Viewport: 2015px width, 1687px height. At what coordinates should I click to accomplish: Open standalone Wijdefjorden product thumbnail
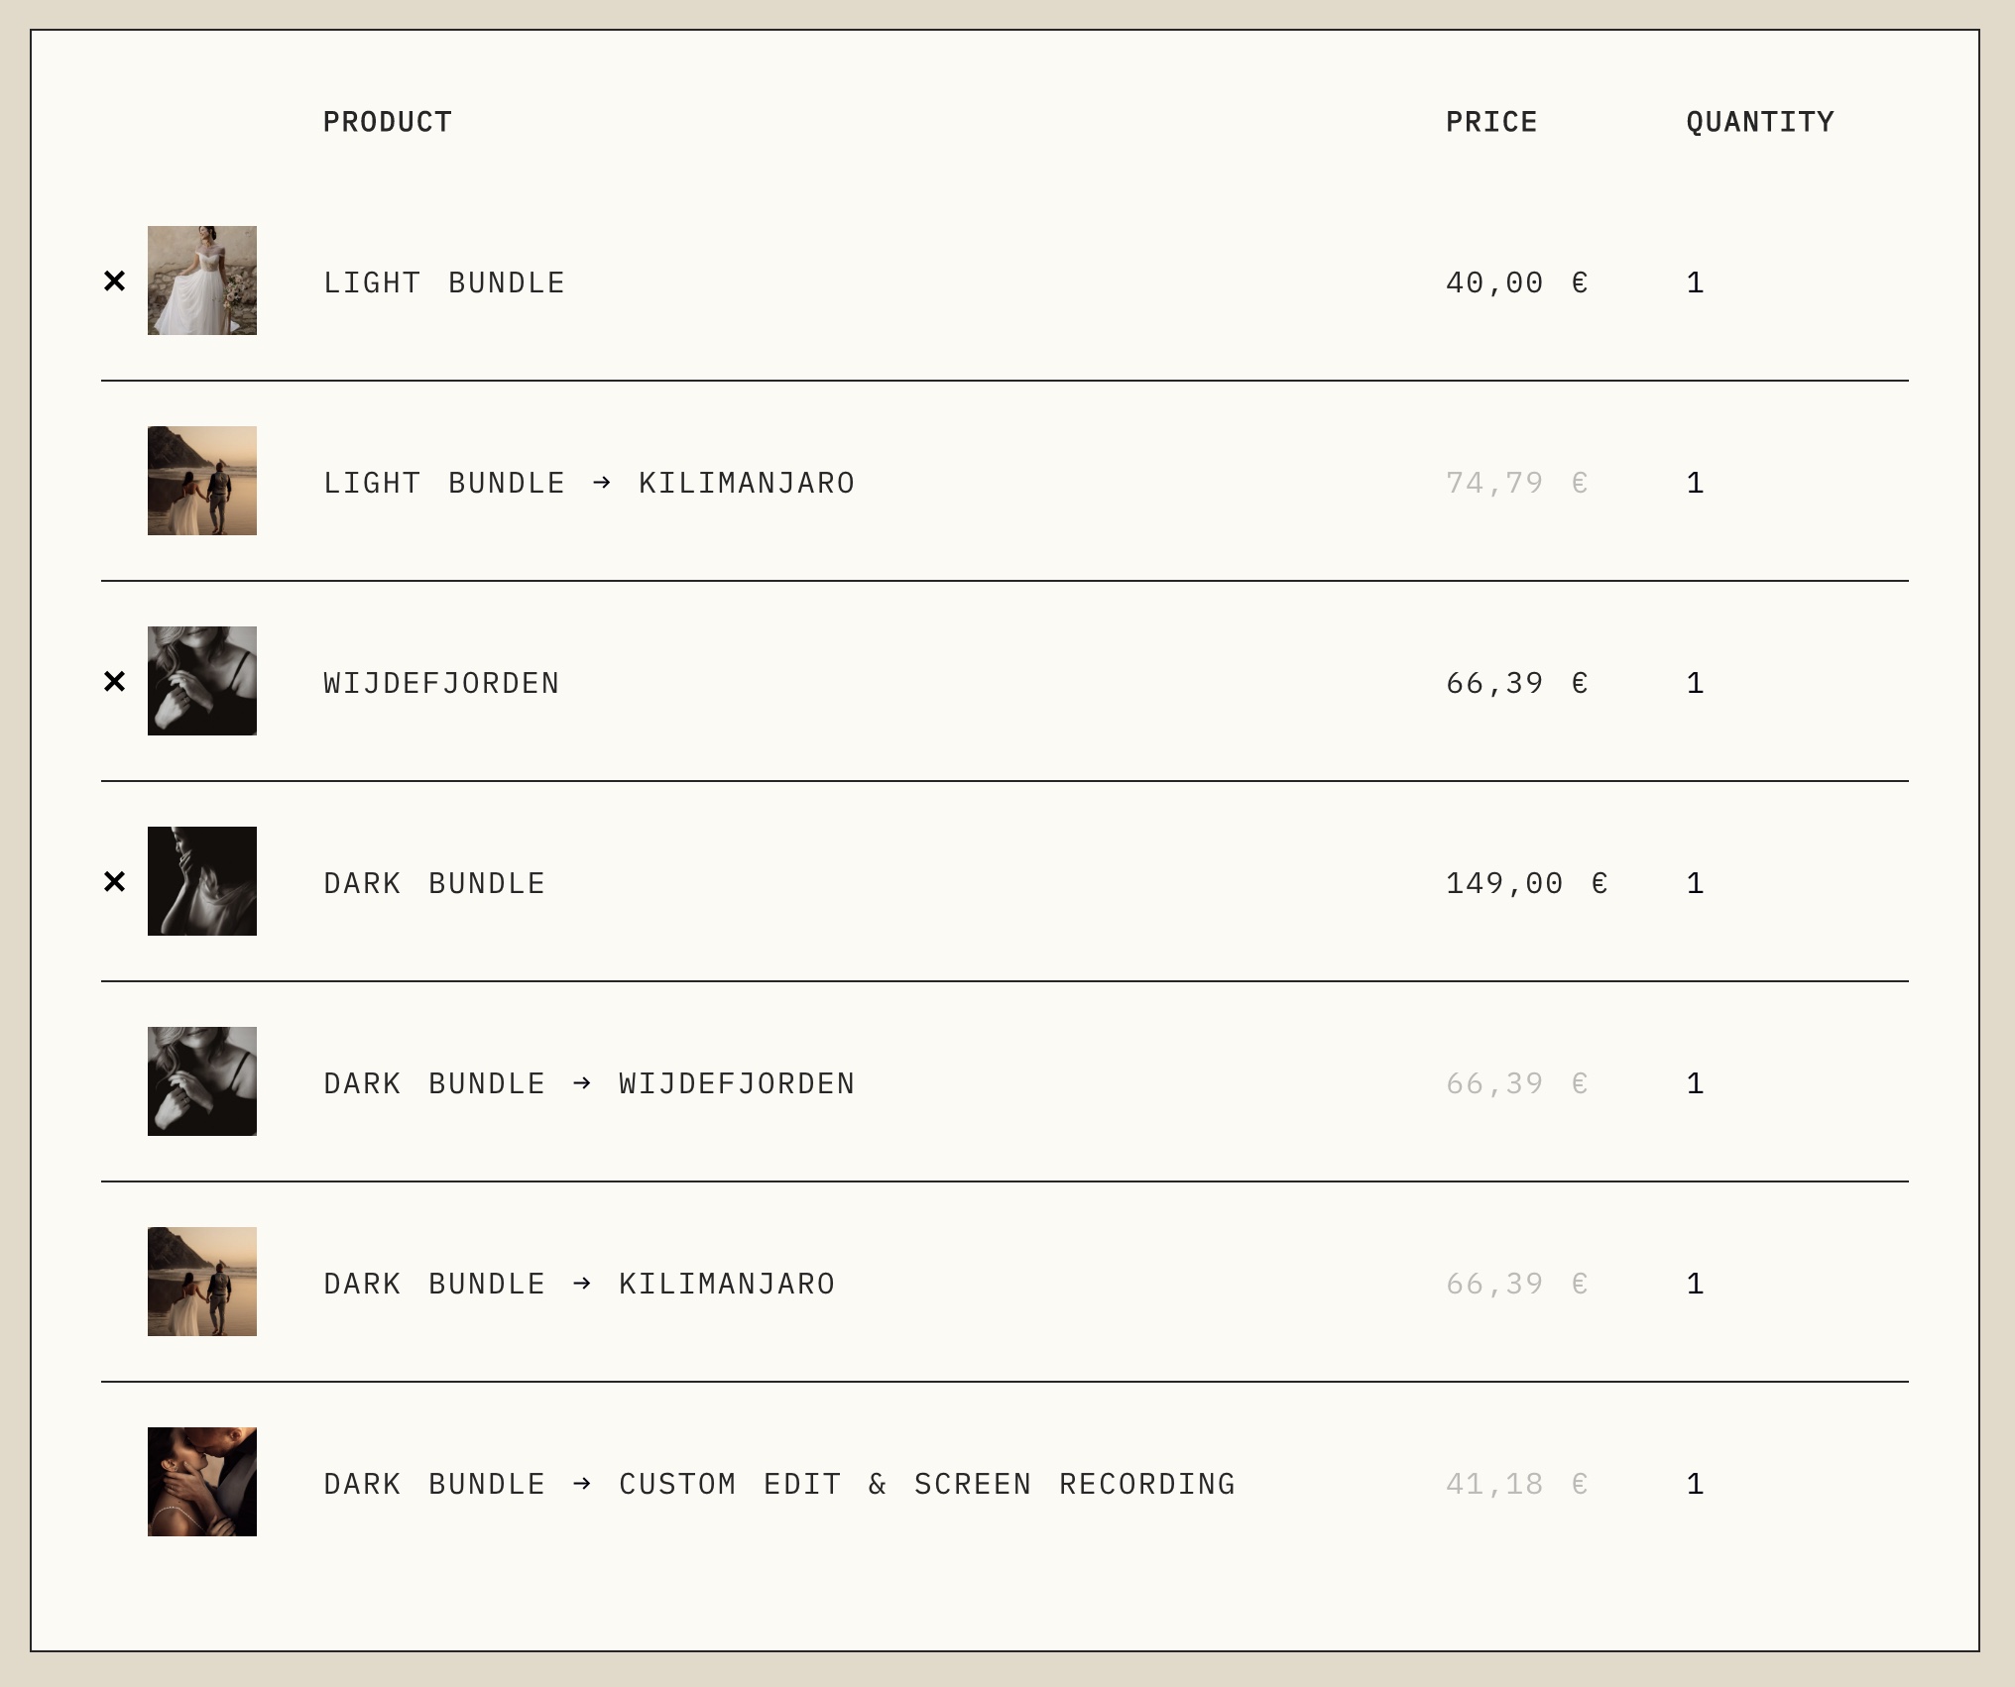point(202,681)
